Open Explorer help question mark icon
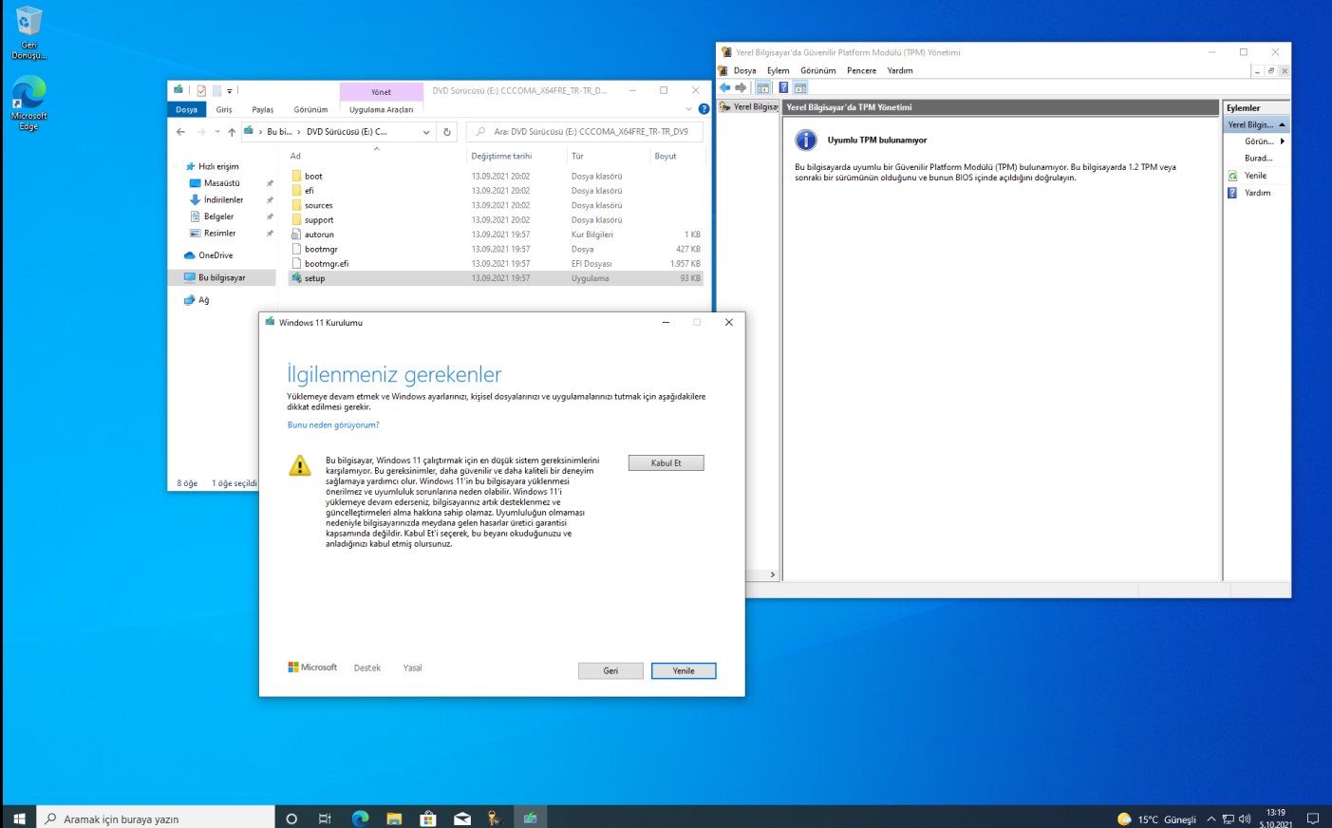 pos(704,109)
